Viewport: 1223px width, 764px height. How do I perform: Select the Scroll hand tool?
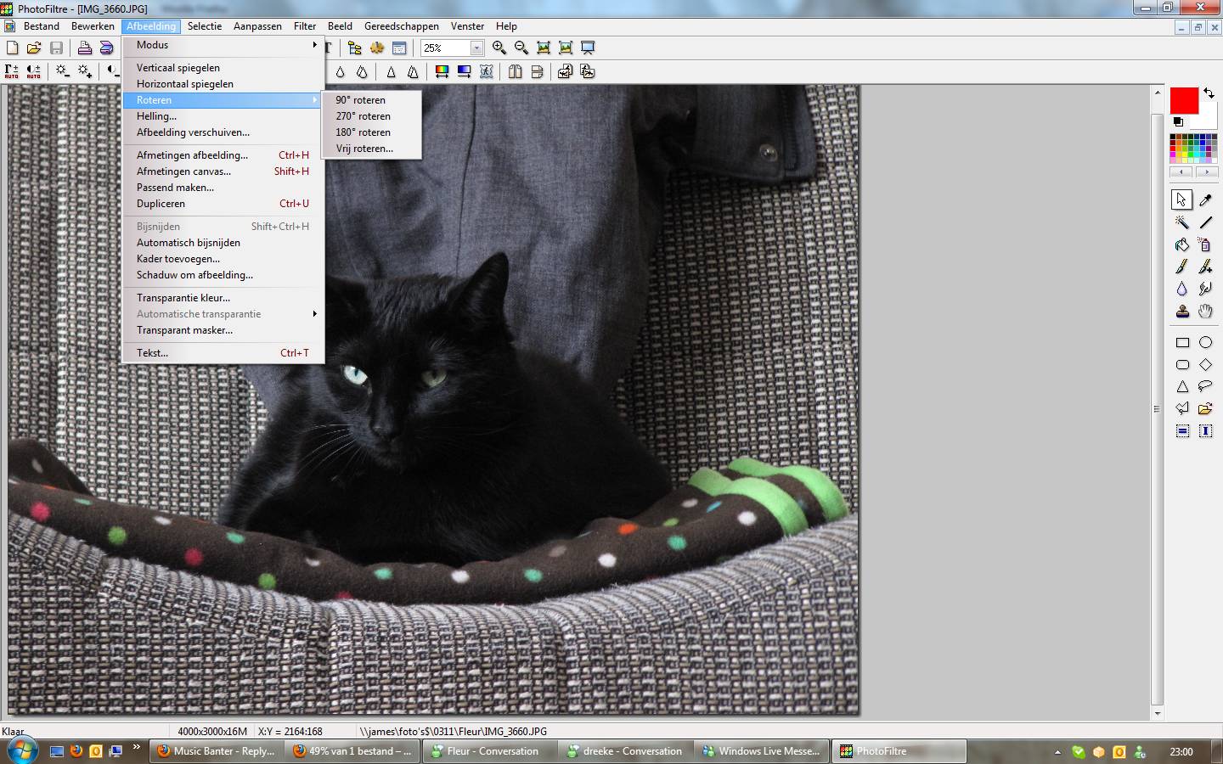point(1205,312)
